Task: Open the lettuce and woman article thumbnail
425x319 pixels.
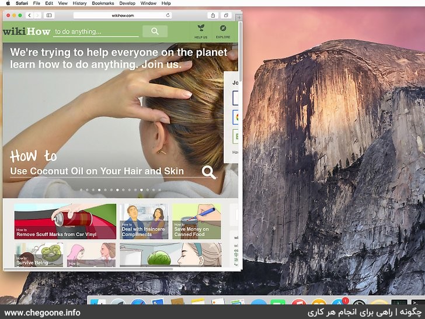Action: coord(170,255)
